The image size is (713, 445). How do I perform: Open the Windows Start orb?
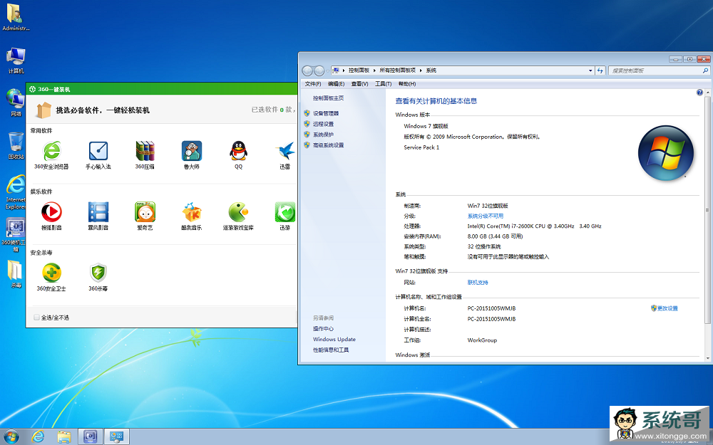click(11, 437)
